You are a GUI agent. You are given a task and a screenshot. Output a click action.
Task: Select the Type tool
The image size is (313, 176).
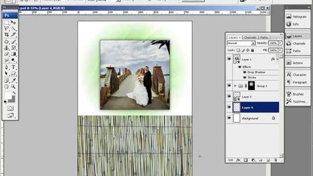[13, 67]
